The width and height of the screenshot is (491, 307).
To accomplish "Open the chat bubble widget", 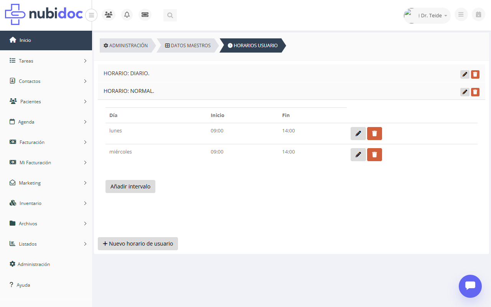I will (470, 286).
